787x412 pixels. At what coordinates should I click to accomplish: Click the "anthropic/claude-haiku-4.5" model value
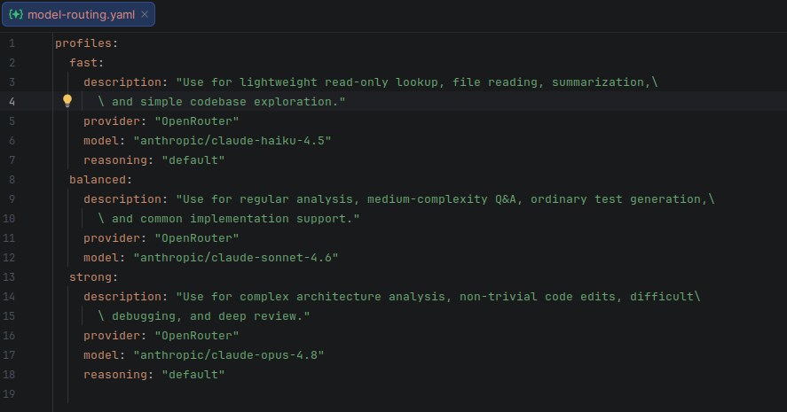(232, 141)
